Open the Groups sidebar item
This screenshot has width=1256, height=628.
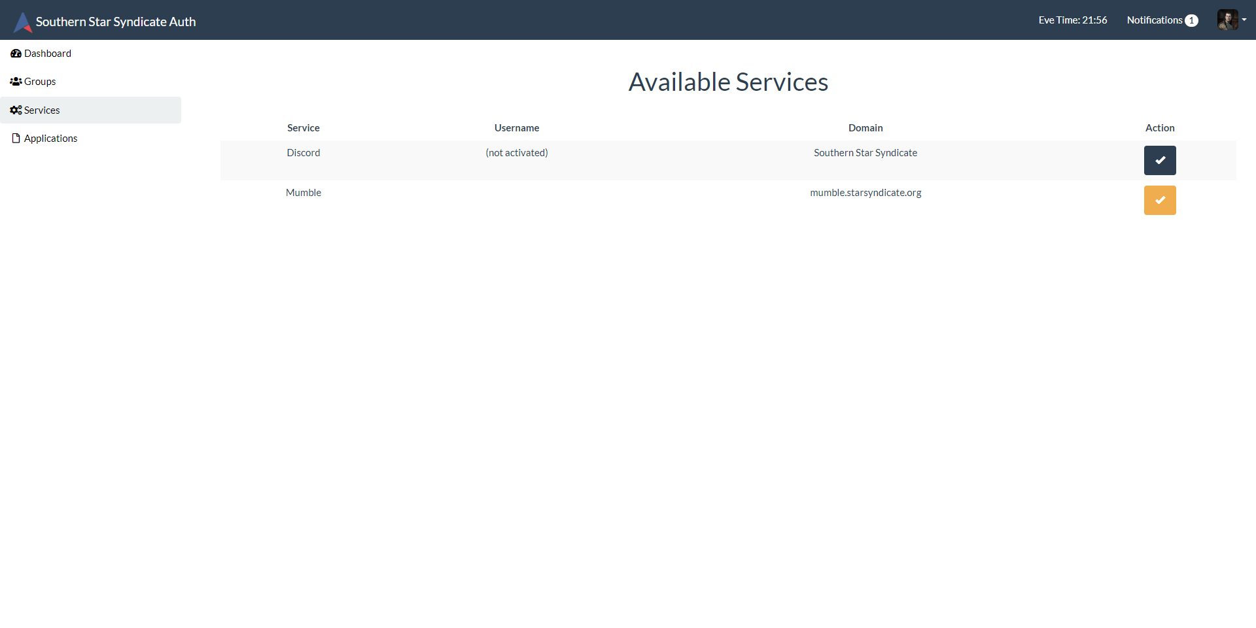91,82
